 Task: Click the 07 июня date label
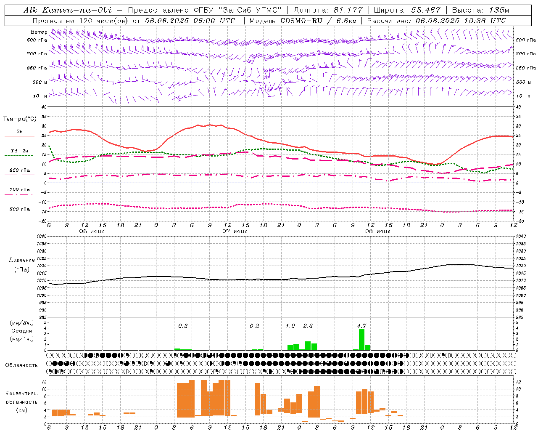(235, 231)
